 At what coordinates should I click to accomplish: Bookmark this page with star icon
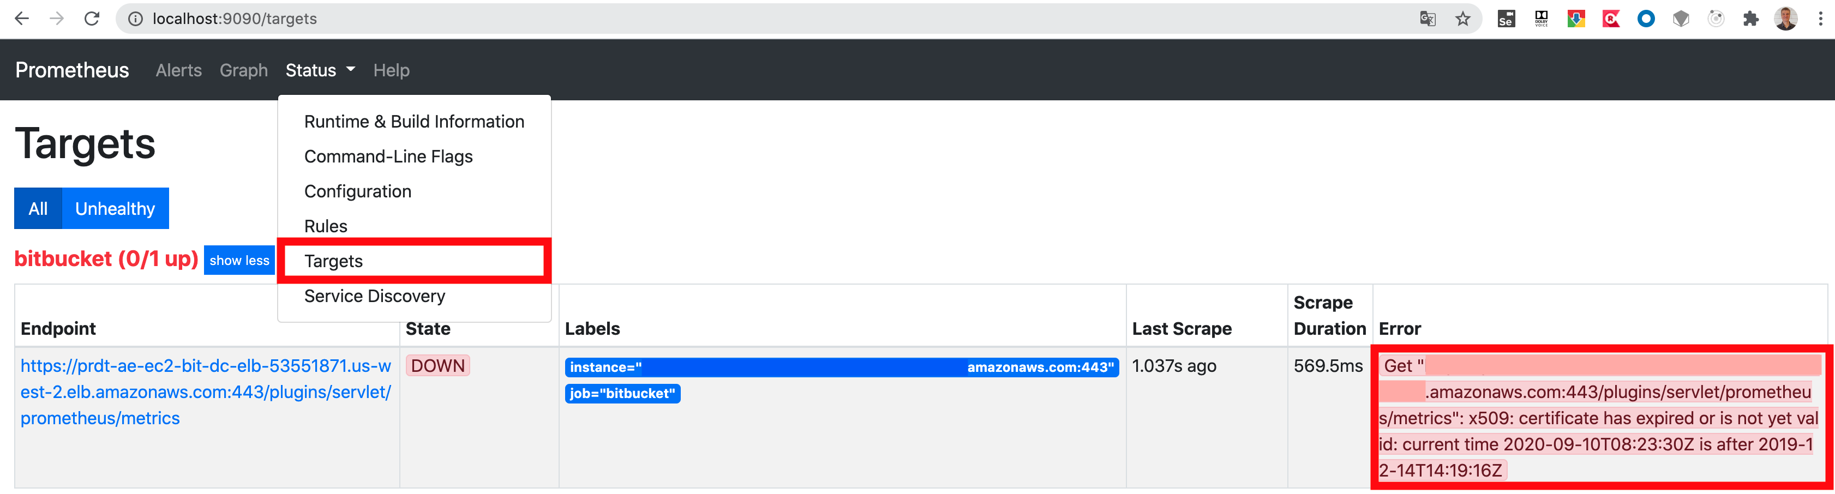1462,19
